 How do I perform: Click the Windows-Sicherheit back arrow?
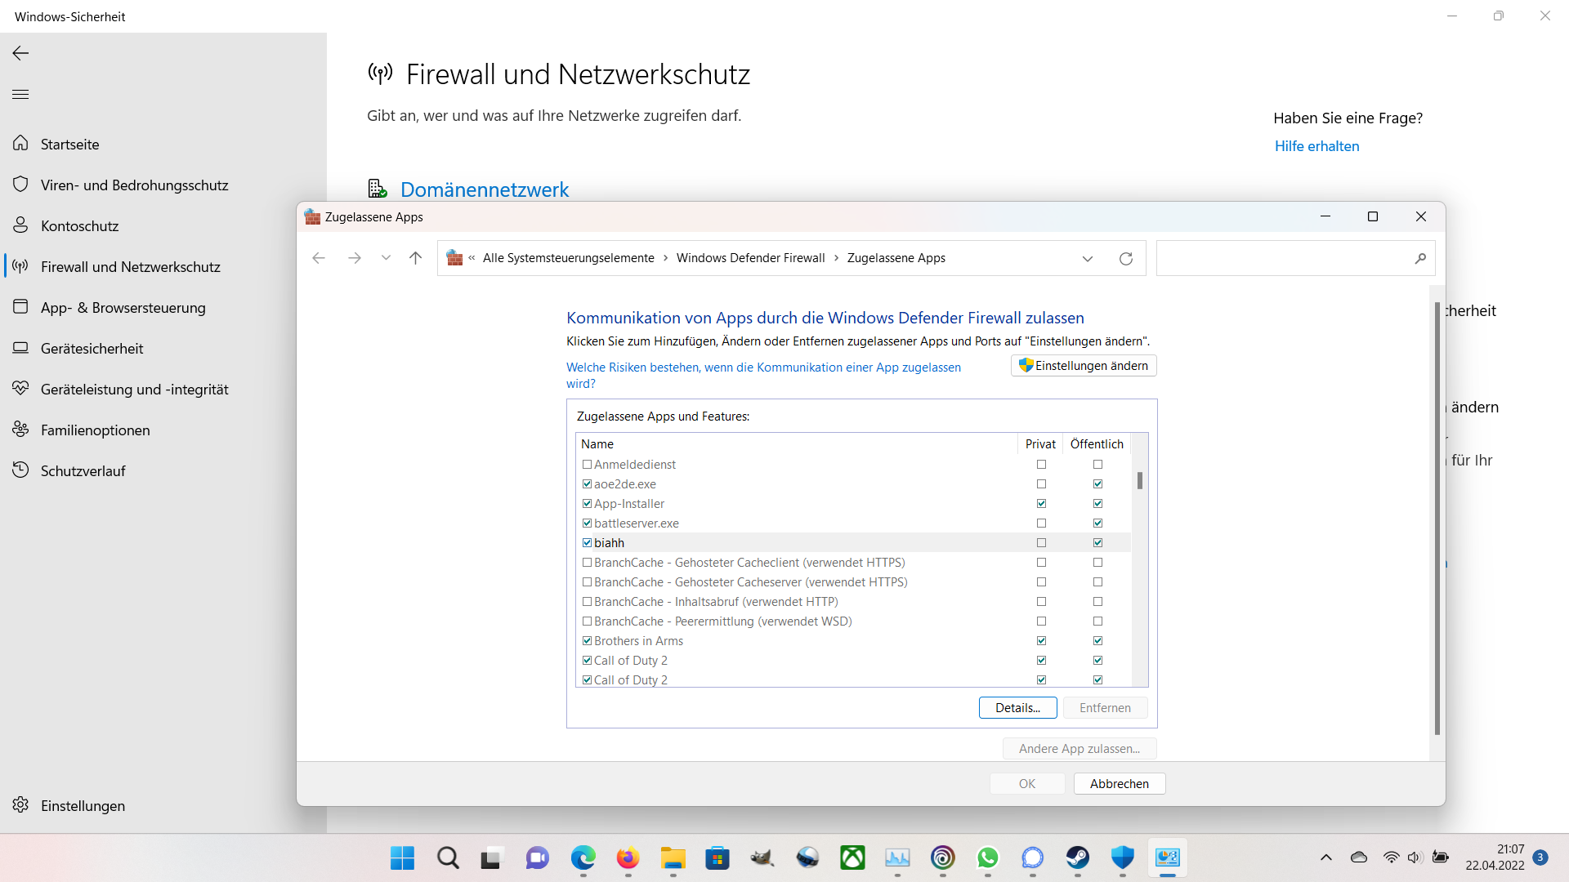click(20, 53)
